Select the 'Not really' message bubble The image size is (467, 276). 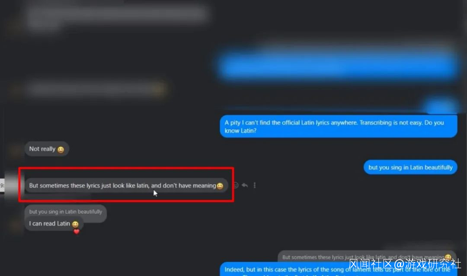47,149
